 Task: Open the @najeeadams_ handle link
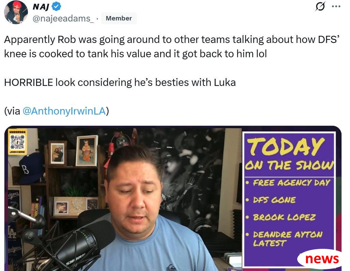[63, 18]
